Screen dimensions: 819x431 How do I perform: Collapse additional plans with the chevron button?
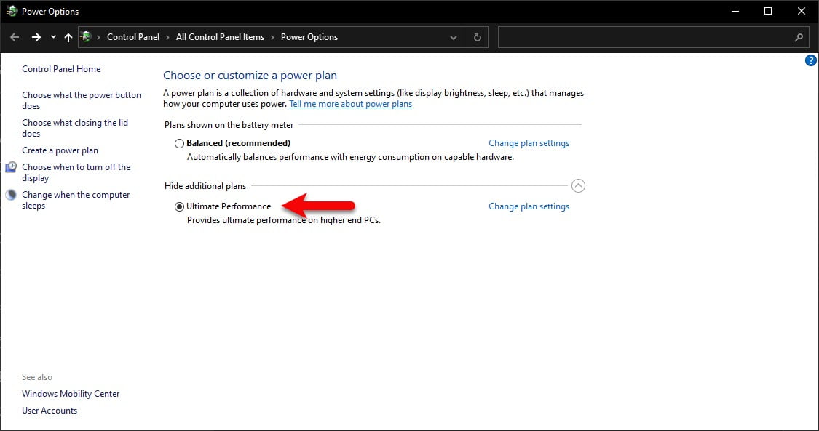coord(578,185)
